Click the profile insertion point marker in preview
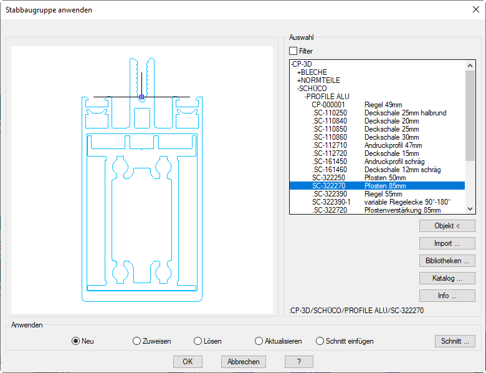The height and width of the screenshot is (373, 486). [x=141, y=97]
